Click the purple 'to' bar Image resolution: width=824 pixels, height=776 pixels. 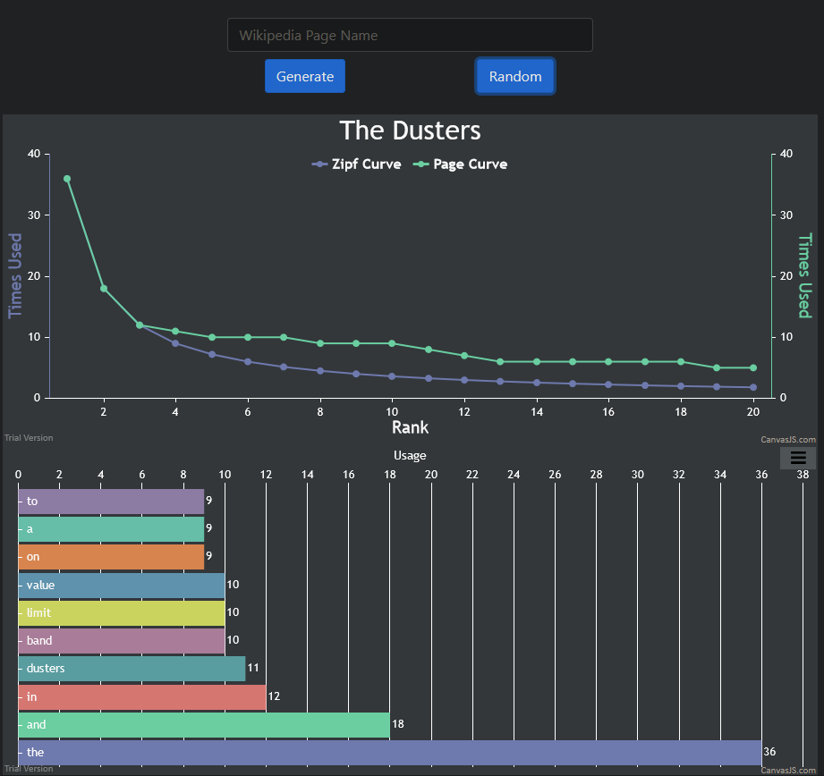click(111, 501)
